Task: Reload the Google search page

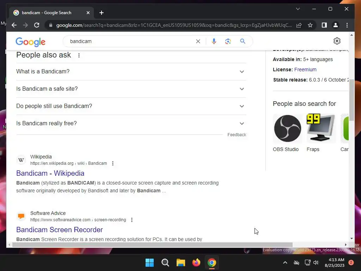Action: 37,25
